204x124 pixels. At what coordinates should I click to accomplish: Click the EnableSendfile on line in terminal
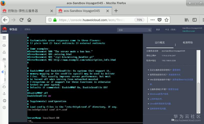point(39,96)
